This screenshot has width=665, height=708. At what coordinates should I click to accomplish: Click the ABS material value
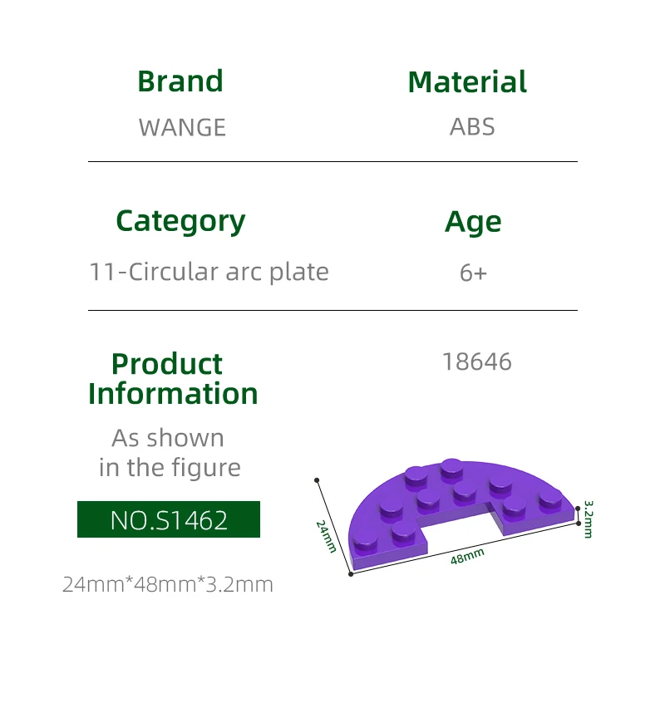(472, 127)
